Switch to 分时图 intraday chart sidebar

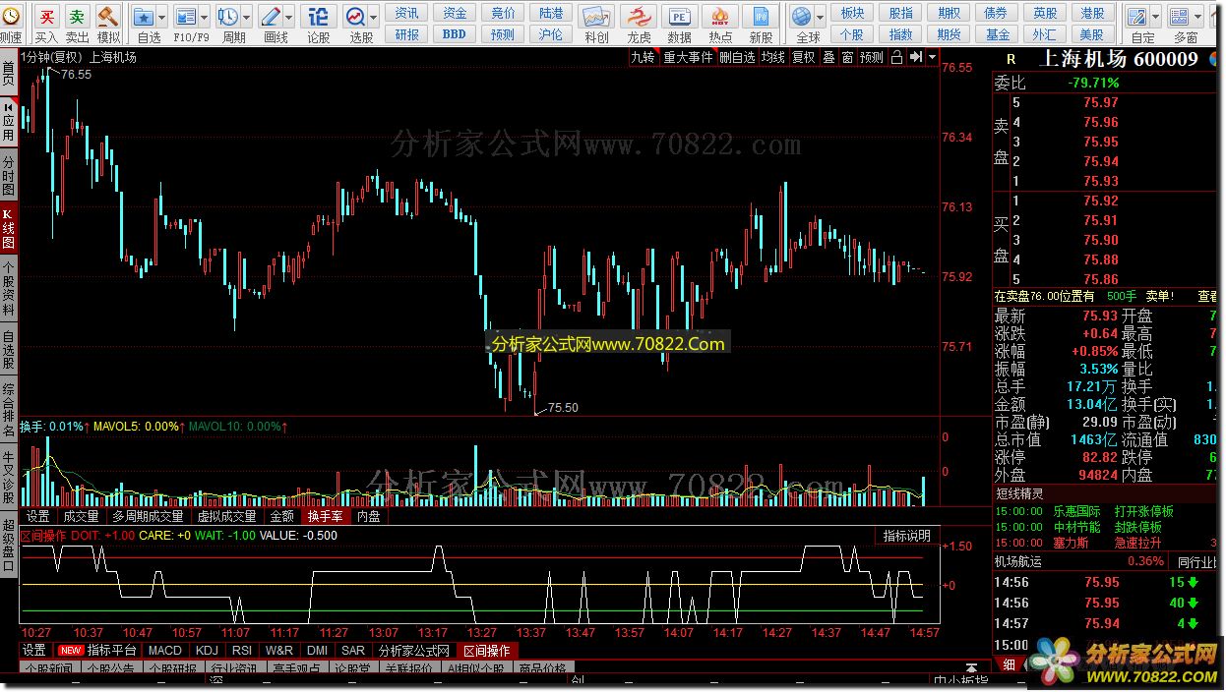(8, 176)
